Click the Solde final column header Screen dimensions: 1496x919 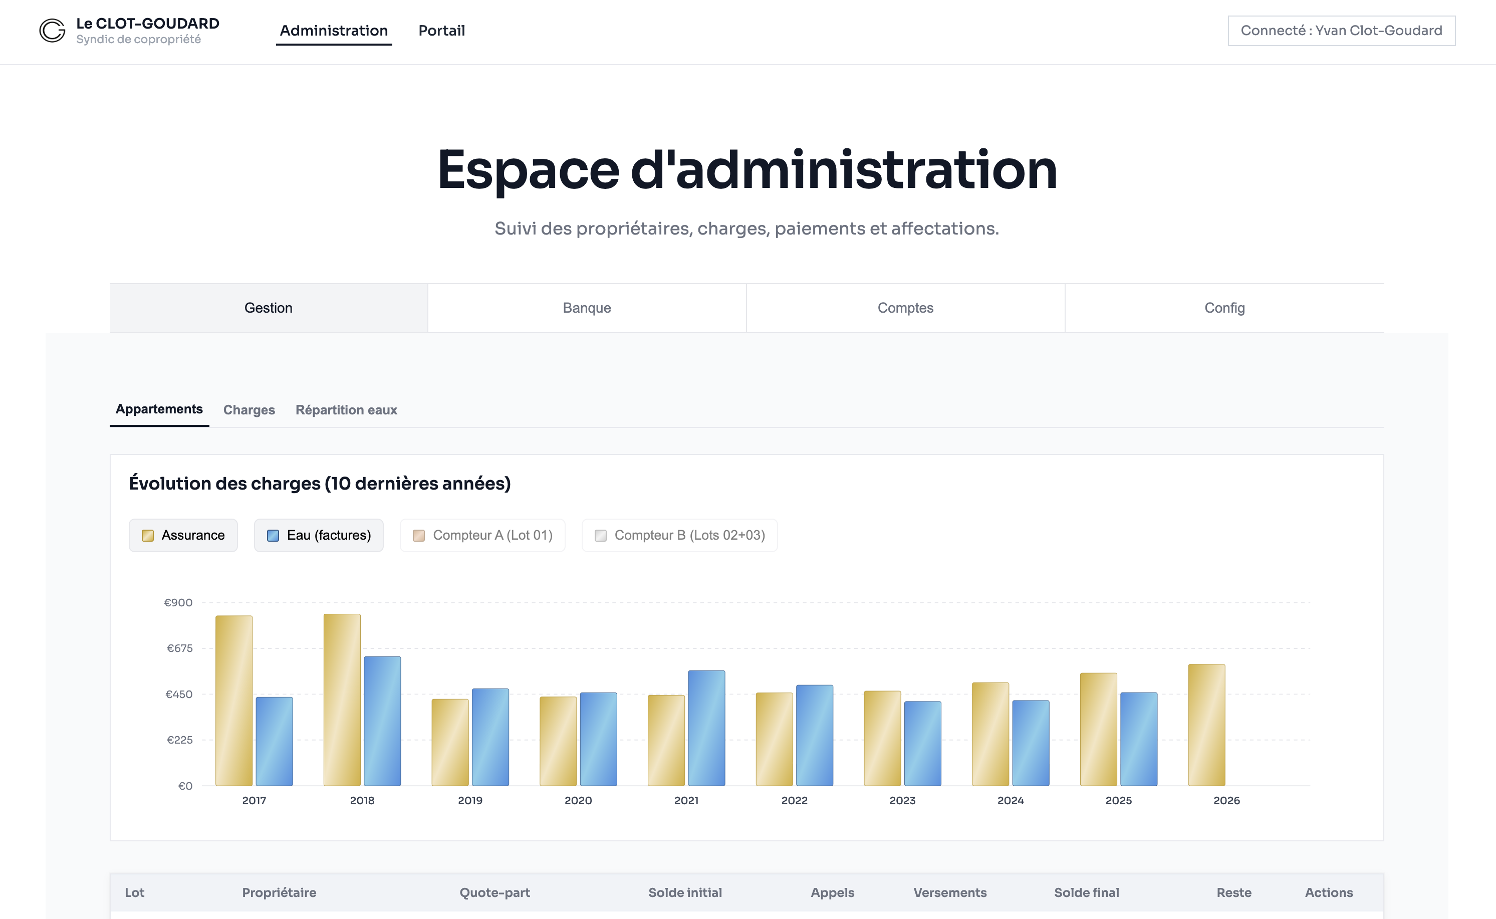point(1086,892)
